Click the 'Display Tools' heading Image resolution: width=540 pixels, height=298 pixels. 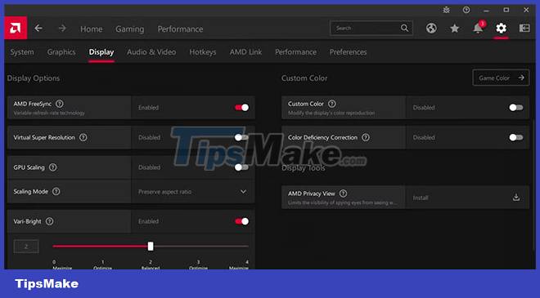click(x=304, y=168)
